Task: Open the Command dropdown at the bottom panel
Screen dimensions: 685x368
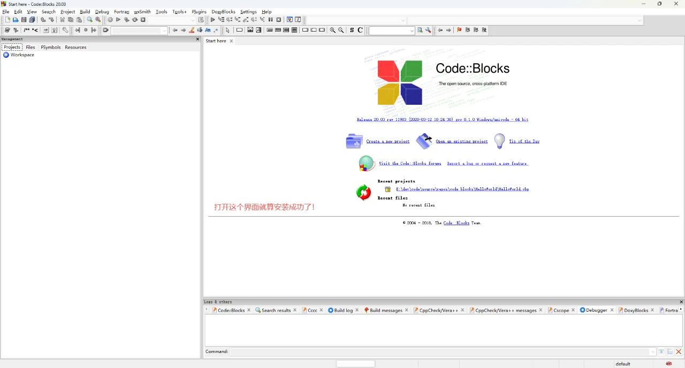Action: tap(653, 351)
